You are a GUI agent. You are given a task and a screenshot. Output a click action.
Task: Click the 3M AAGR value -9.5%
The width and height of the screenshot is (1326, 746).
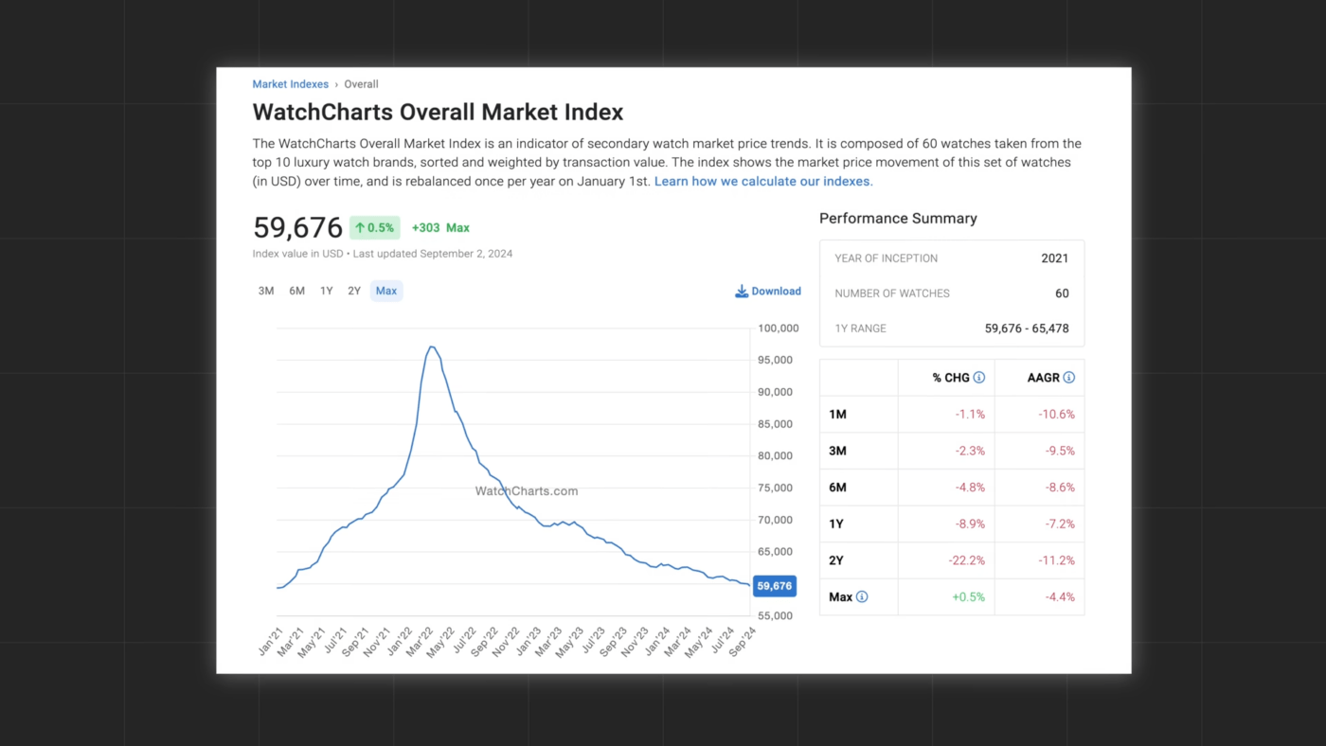click(x=1059, y=452)
